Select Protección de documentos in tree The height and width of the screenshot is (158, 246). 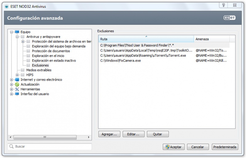tap(51, 51)
